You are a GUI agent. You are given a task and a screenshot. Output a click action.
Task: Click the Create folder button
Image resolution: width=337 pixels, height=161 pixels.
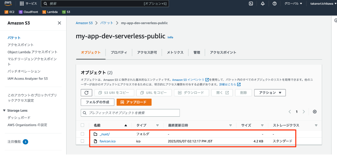tap(97, 102)
